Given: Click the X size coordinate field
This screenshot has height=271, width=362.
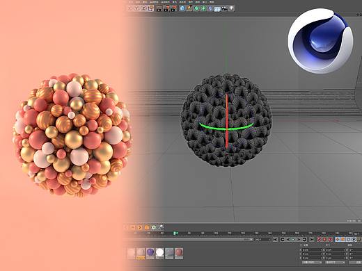Looking at the screenshot, I should click(336, 250).
